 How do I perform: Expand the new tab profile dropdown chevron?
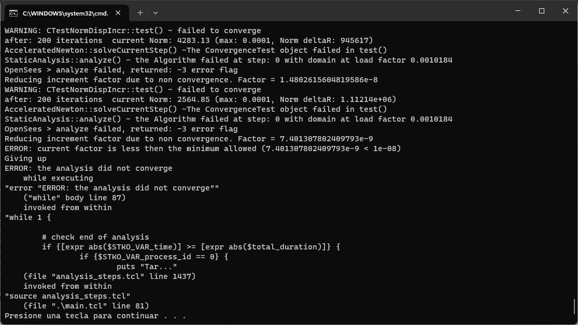155,13
